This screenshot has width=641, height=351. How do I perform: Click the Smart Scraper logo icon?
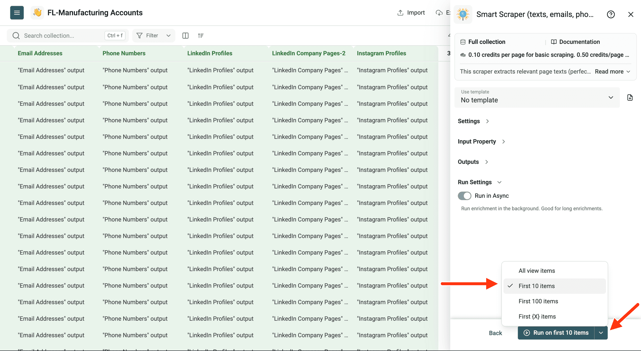pyautogui.click(x=463, y=14)
